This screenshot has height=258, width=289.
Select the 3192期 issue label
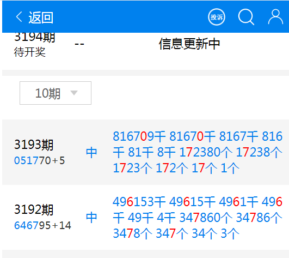[34, 209]
